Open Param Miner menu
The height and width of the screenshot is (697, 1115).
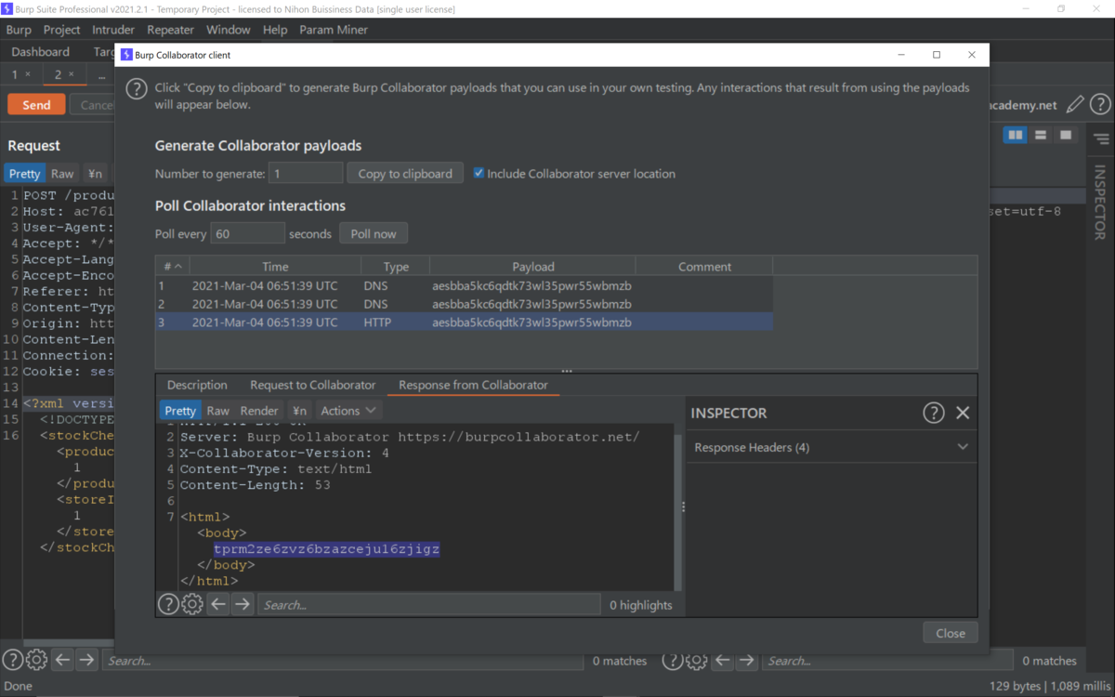pyautogui.click(x=334, y=30)
